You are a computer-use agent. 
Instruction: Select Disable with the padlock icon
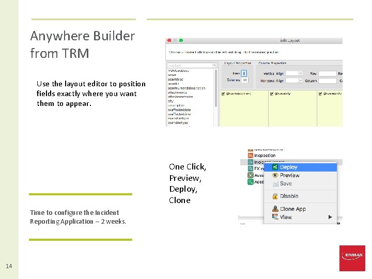pyautogui.click(x=300, y=196)
